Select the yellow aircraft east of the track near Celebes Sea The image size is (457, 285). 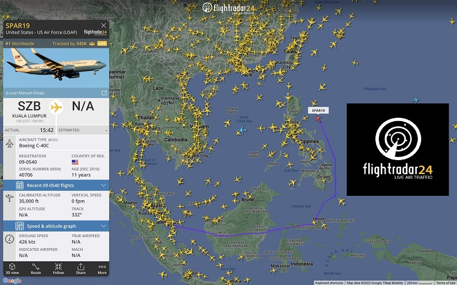coord(341,201)
